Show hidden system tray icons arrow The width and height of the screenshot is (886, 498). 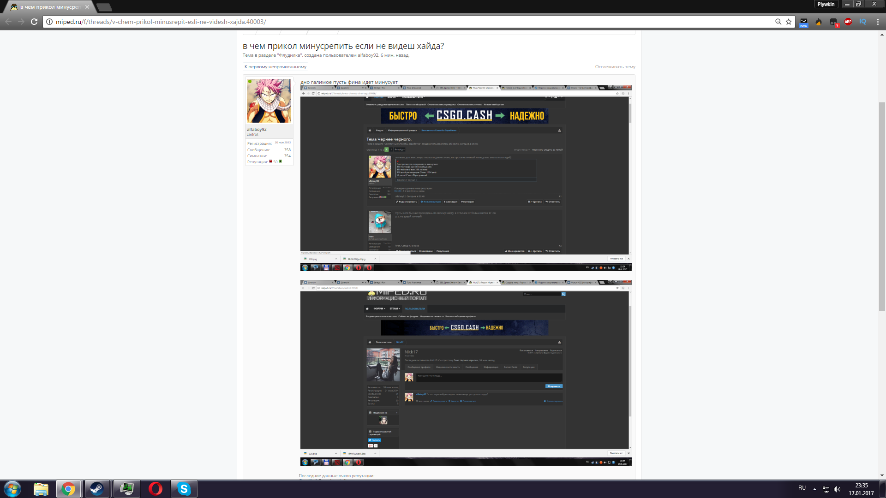(x=814, y=489)
